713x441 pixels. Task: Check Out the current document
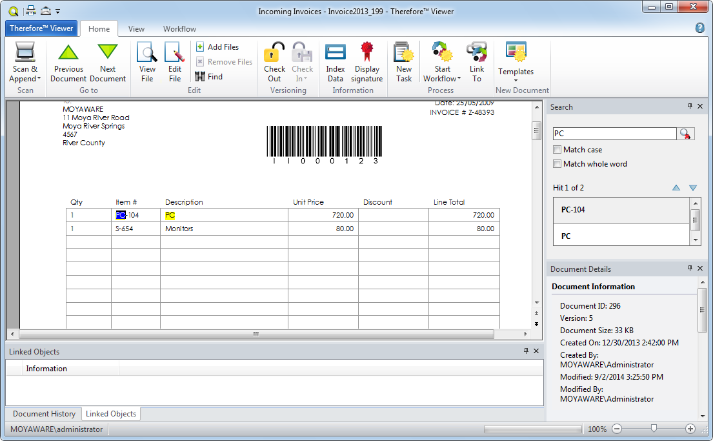pos(274,61)
